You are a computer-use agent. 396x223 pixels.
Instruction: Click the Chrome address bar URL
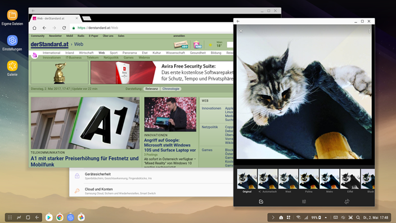[98, 28]
